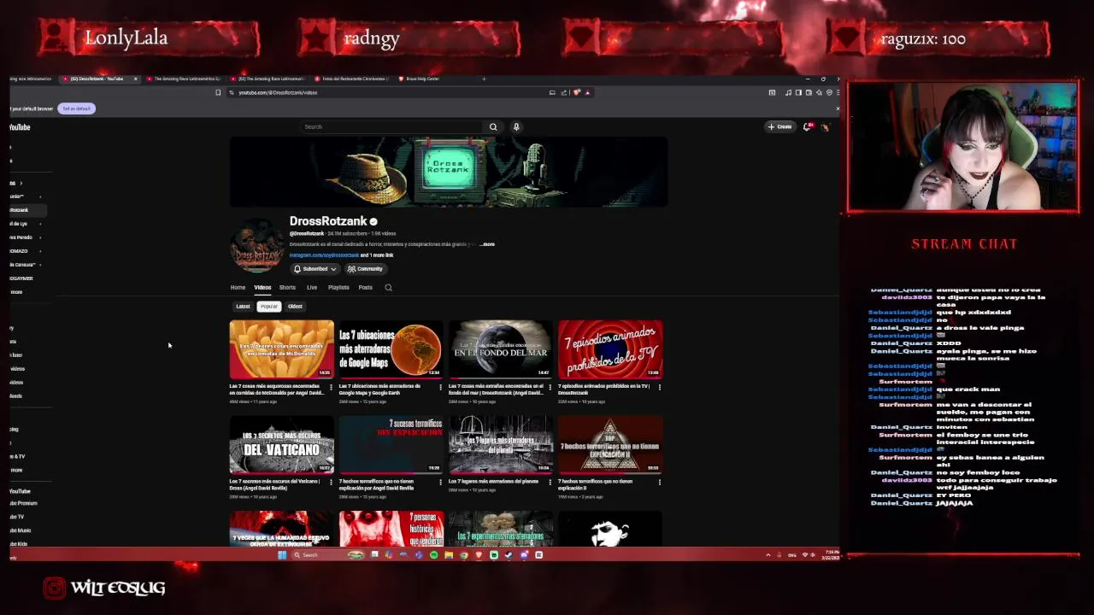Click the DrossRotzank channel avatar
Screen dimensions: 1094x615
tap(256, 246)
